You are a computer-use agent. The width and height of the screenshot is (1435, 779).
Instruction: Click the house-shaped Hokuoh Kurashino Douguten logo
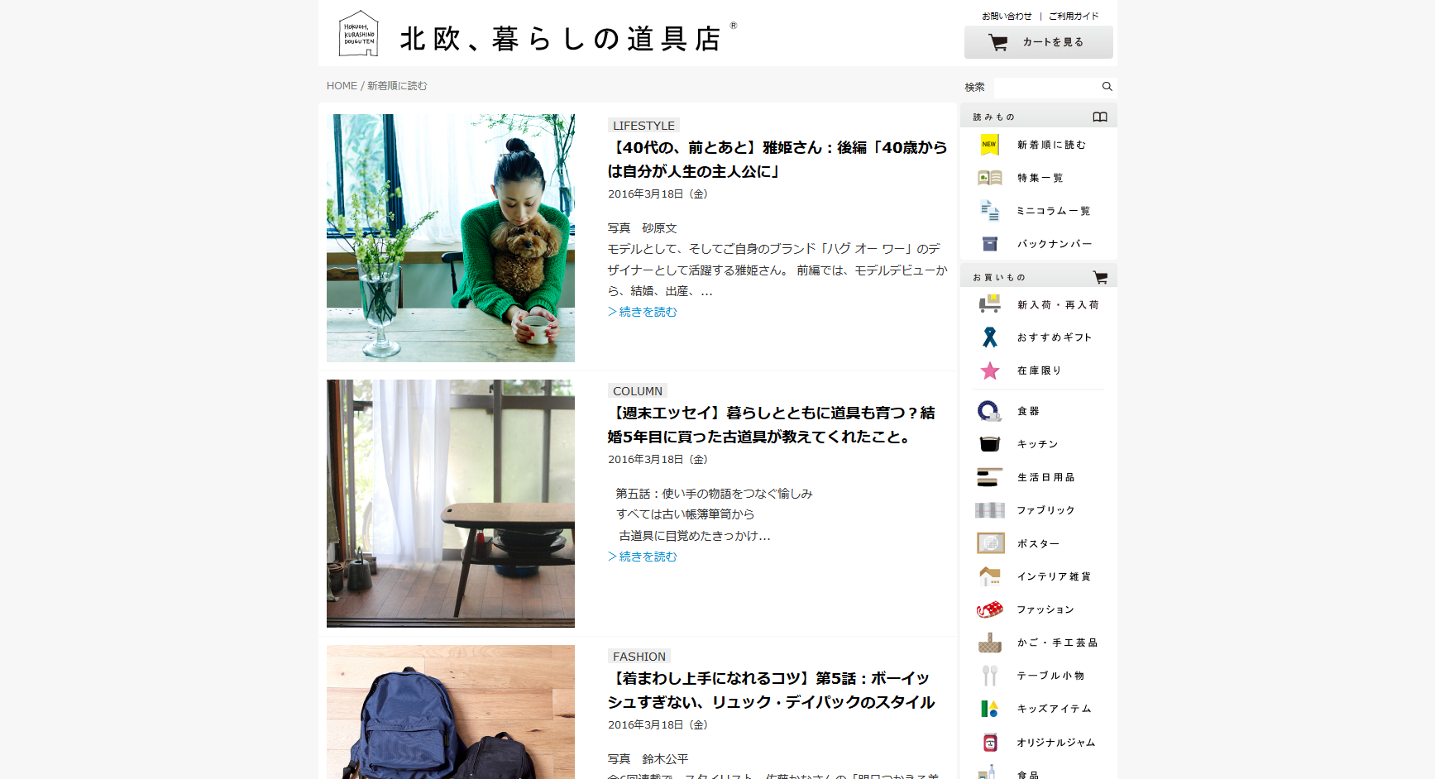(x=358, y=33)
